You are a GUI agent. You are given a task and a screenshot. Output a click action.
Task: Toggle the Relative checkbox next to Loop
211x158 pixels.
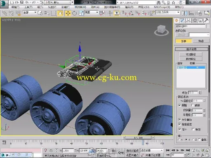click(x=193, y=129)
